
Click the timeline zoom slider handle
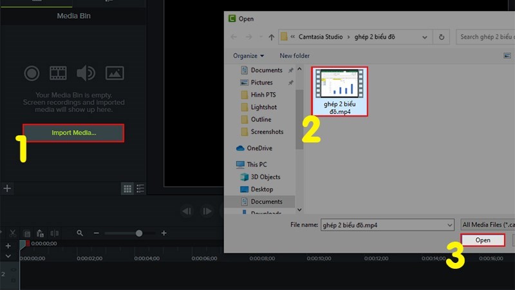(x=139, y=233)
